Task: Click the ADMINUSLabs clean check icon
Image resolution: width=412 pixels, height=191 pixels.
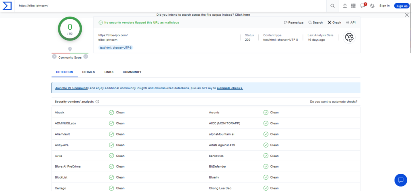Action: click(111, 123)
